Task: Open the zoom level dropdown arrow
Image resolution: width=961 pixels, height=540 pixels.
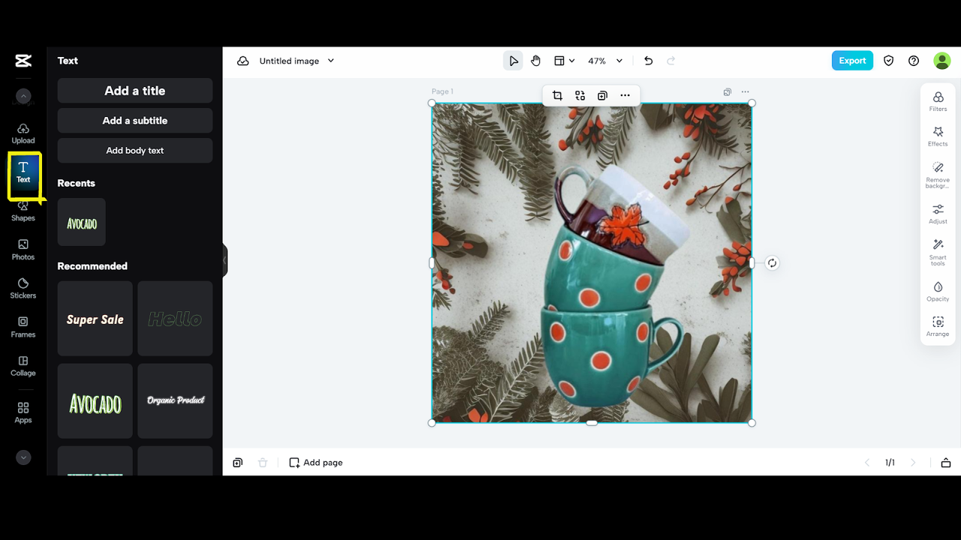Action: tap(619, 61)
